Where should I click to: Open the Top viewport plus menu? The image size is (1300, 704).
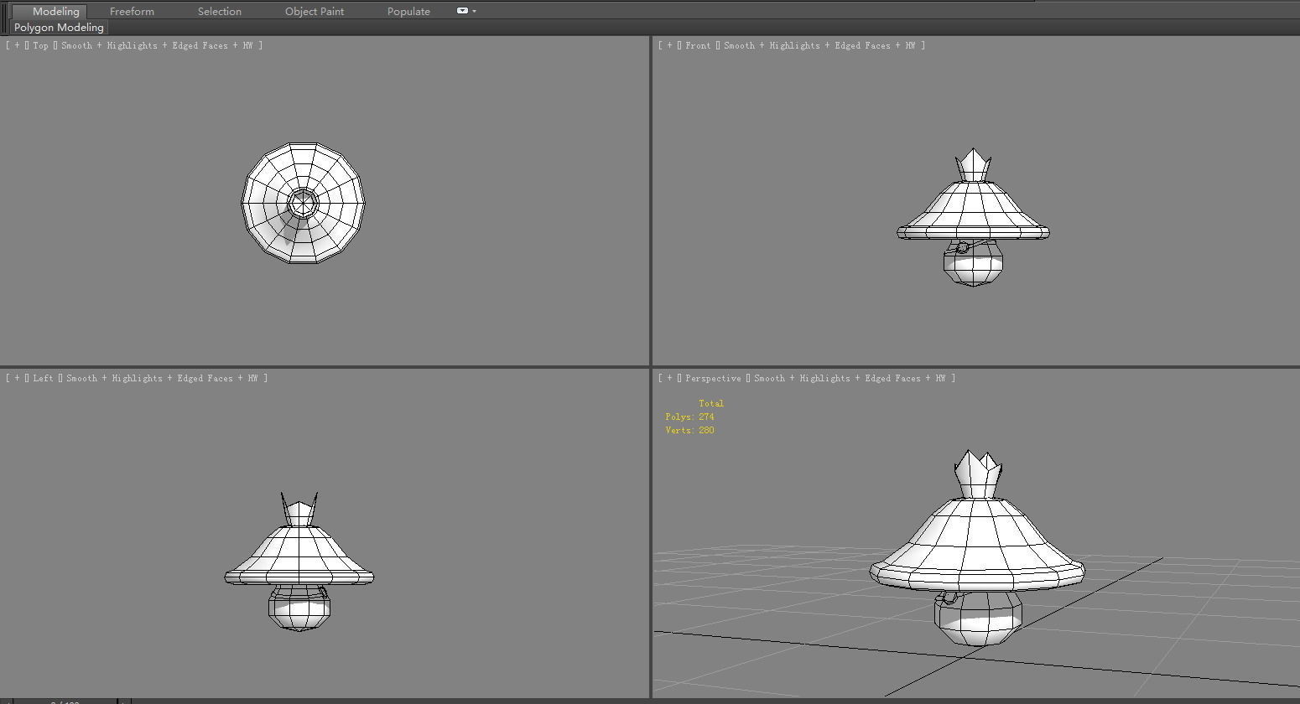18,45
